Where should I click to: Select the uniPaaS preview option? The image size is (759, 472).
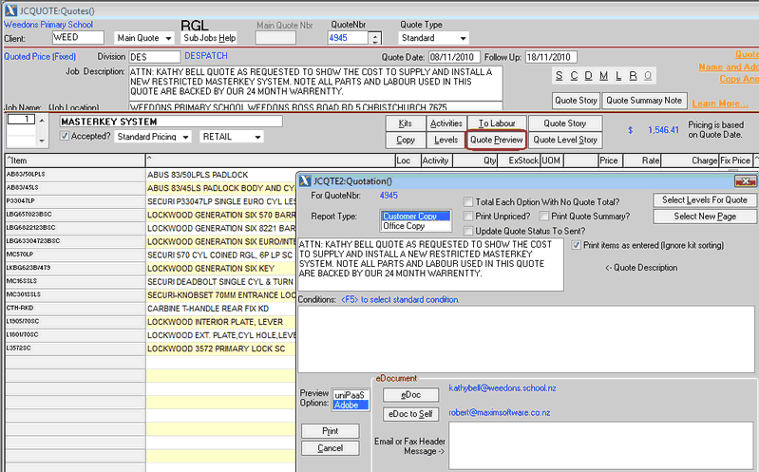point(351,395)
